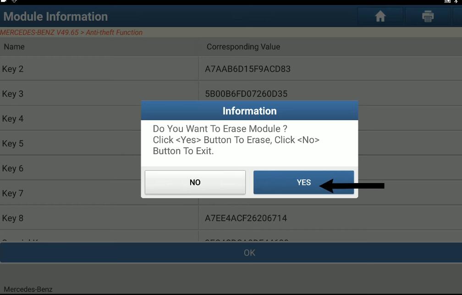Click value 5B00B6FD07260D35
462x295 pixels.
click(246, 94)
